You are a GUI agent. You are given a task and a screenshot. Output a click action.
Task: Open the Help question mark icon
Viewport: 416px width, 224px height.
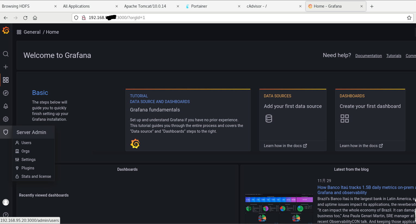coord(6,215)
